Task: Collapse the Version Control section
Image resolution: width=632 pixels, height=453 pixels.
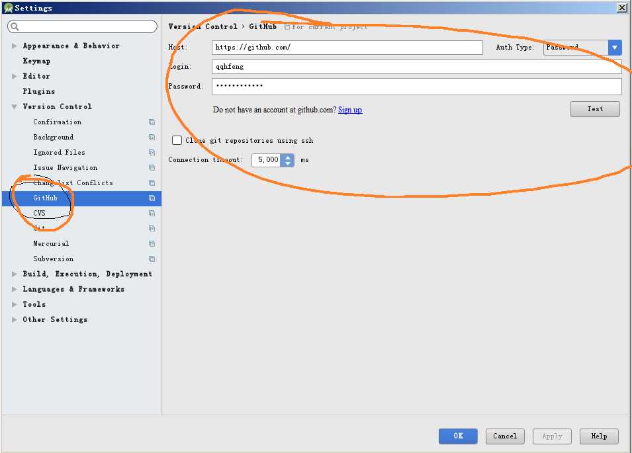Action: coord(14,106)
